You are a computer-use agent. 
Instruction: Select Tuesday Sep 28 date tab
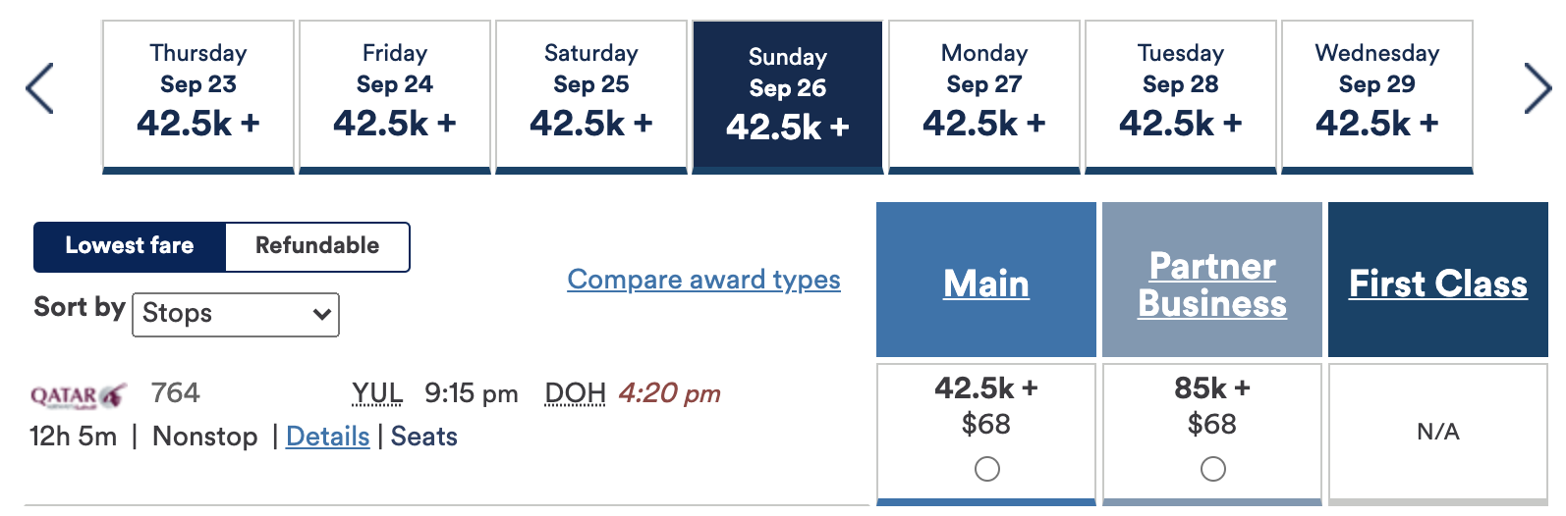[x=1181, y=95]
